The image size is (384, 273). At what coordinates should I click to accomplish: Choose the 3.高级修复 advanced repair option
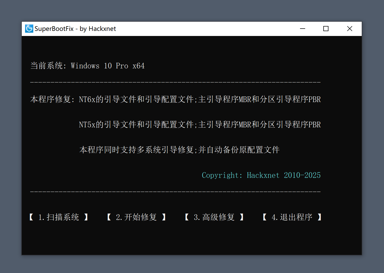pyautogui.click(x=214, y=217)
